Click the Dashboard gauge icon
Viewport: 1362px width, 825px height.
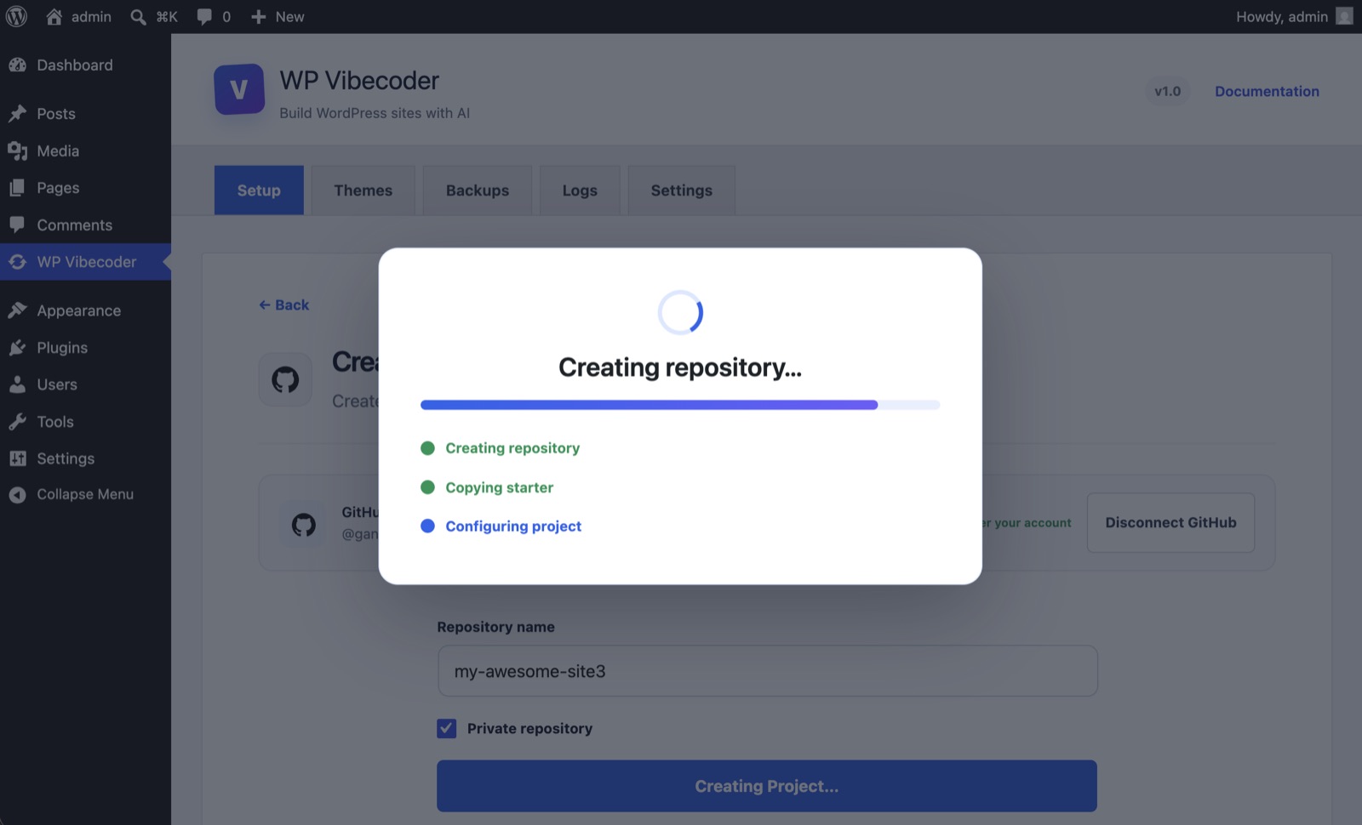point(17,65)
